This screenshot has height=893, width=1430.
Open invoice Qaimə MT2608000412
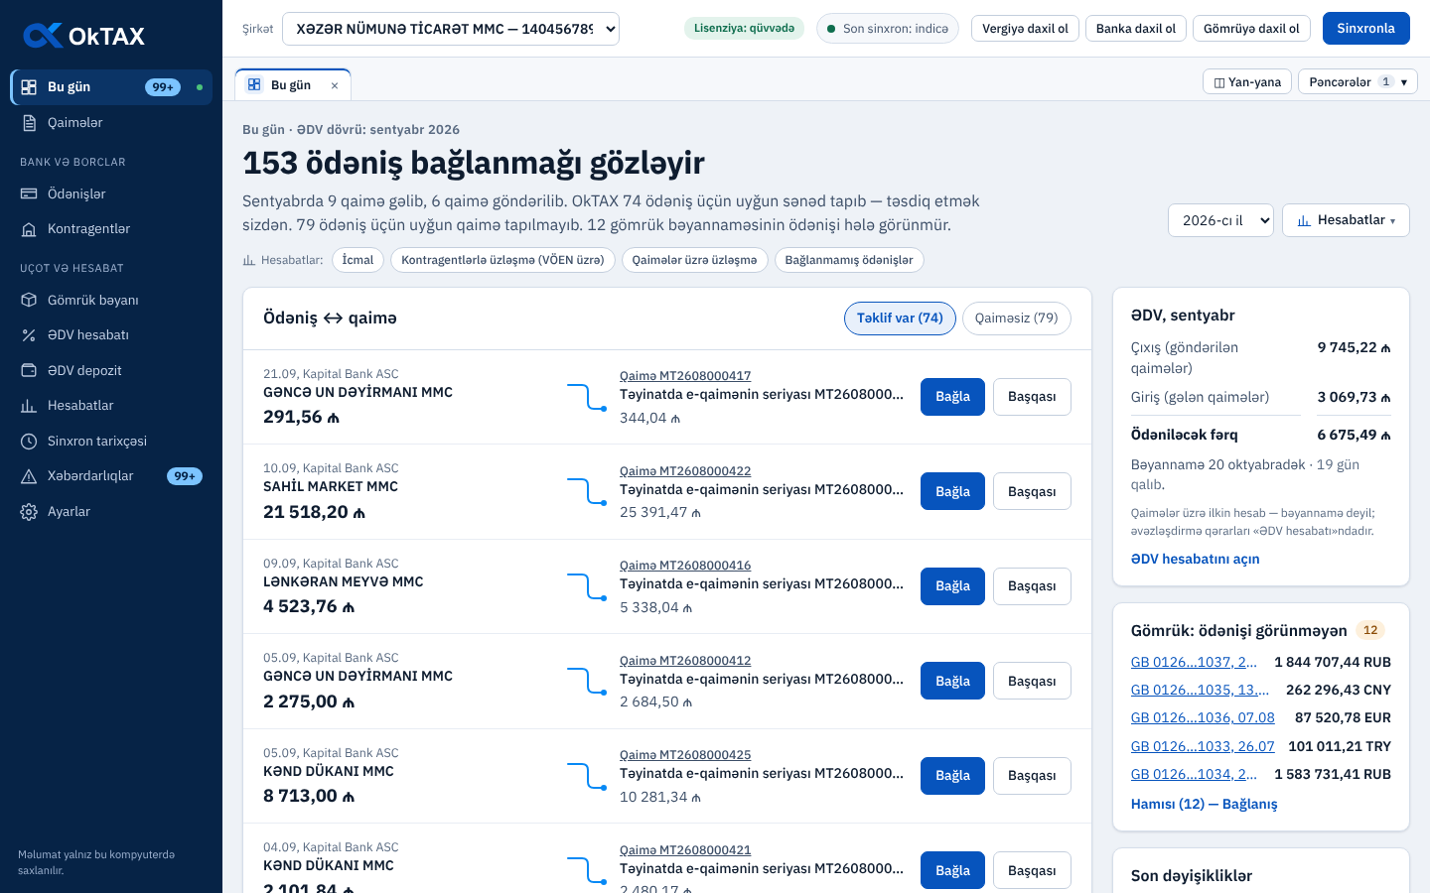pyautogui.click(x=685, y=661)
